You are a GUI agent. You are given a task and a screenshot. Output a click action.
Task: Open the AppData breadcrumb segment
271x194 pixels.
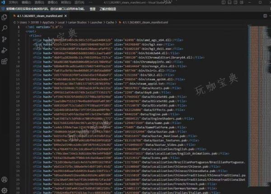tap(48, 23)
